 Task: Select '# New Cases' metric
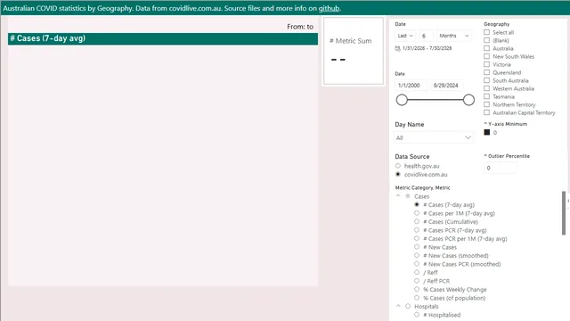[417, 247]
